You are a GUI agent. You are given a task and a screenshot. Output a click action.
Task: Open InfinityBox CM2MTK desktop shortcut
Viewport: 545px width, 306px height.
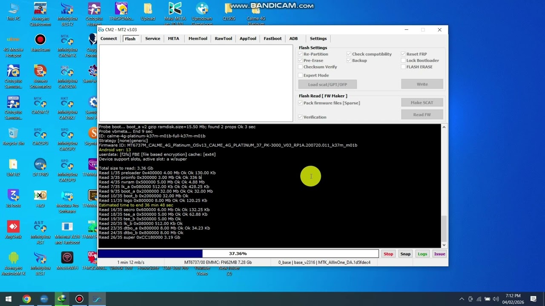click(x=67, y=46)
